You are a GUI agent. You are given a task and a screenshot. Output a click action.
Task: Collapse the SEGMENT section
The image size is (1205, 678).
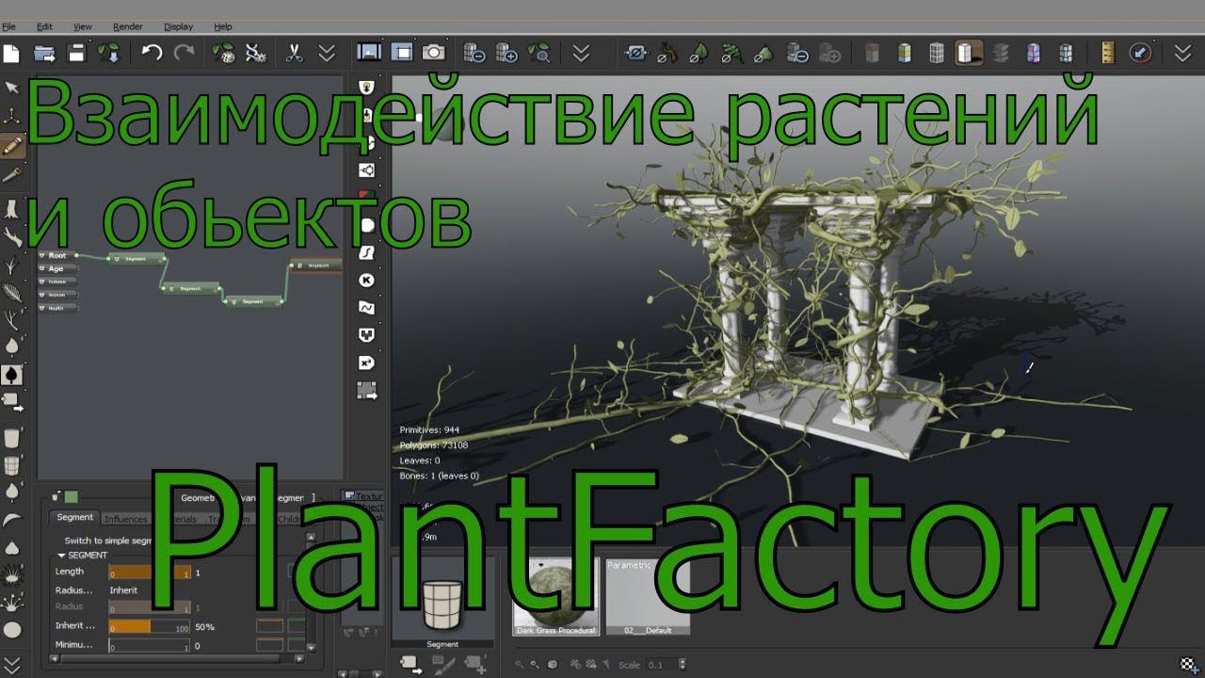(x=61, y=556)
